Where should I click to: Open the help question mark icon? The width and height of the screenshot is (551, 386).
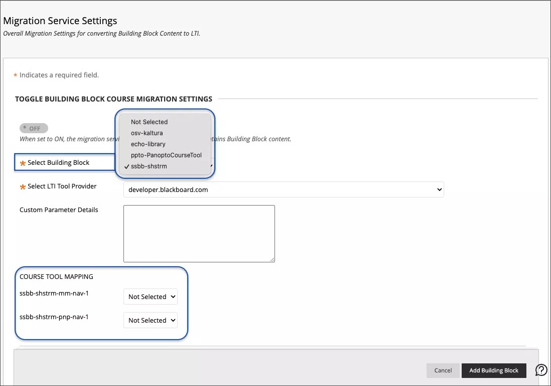(541, 370)
